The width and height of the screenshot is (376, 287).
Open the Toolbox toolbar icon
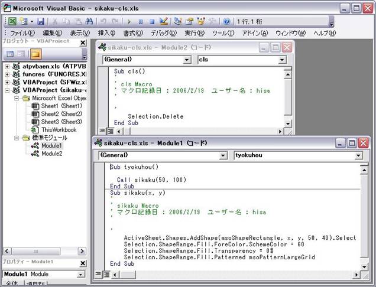pos(212,22)
